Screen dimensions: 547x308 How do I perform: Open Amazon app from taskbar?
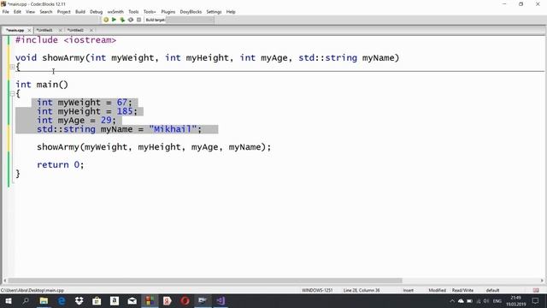(115, 301)
